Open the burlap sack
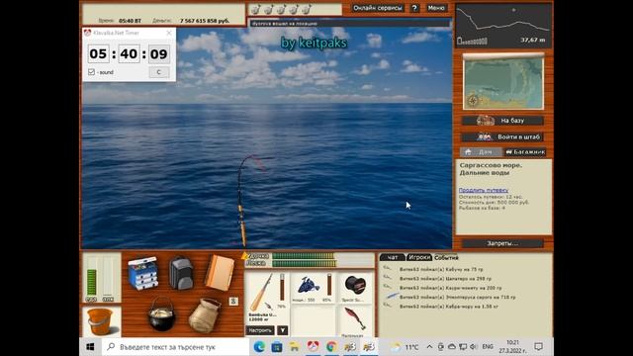Screen dimensions: 633x356 205,314
